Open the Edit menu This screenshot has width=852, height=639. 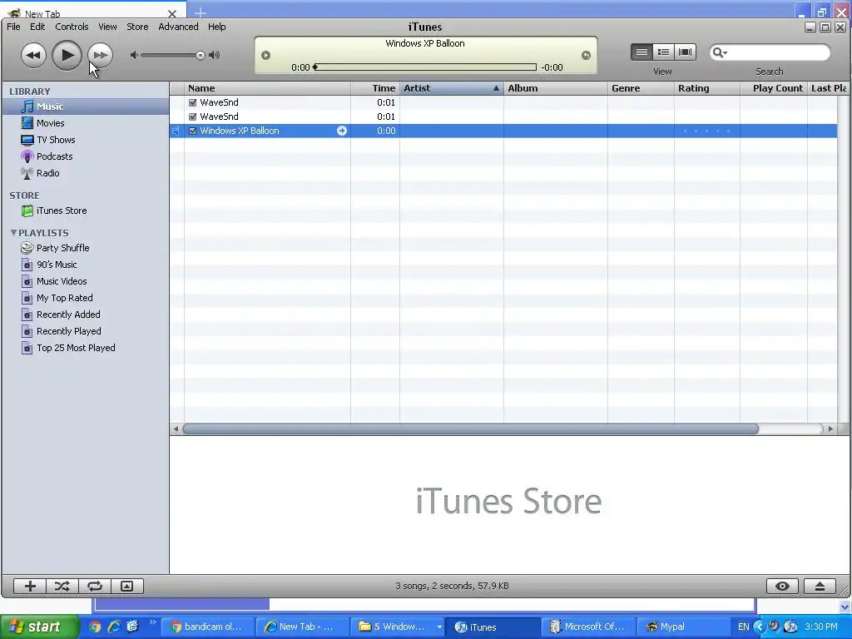click(x=37, y=27)
